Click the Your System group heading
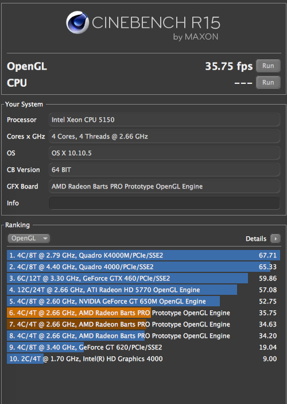 (x=24, y=105)
